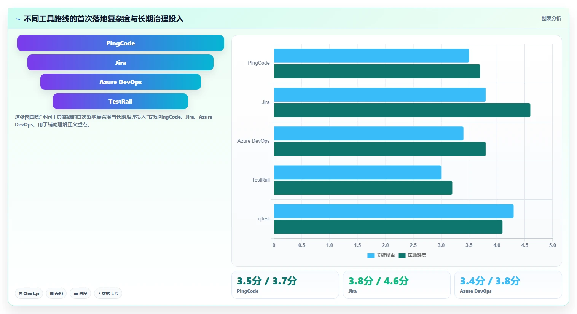Image resolution: width=577 pixels, height=314 pixels.
Task: Click the PingCode y-axis label
Action: 258,63
